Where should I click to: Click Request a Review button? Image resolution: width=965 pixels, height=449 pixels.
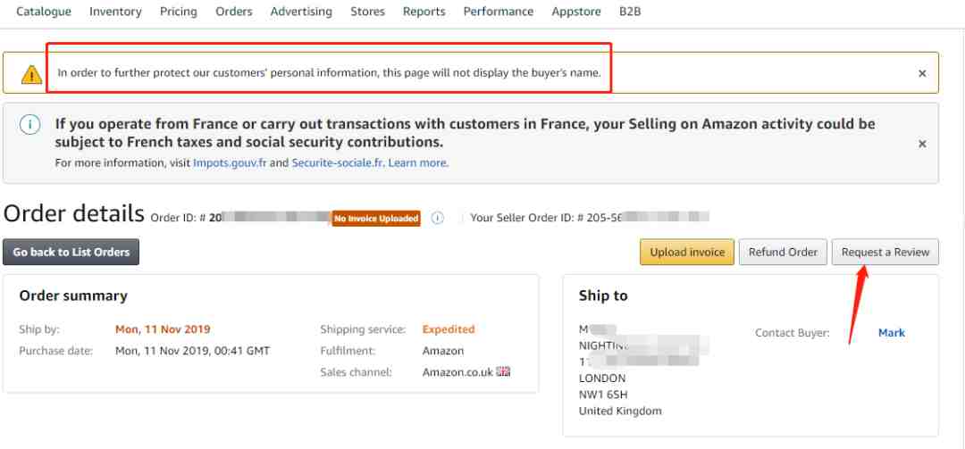pos(885,252)
